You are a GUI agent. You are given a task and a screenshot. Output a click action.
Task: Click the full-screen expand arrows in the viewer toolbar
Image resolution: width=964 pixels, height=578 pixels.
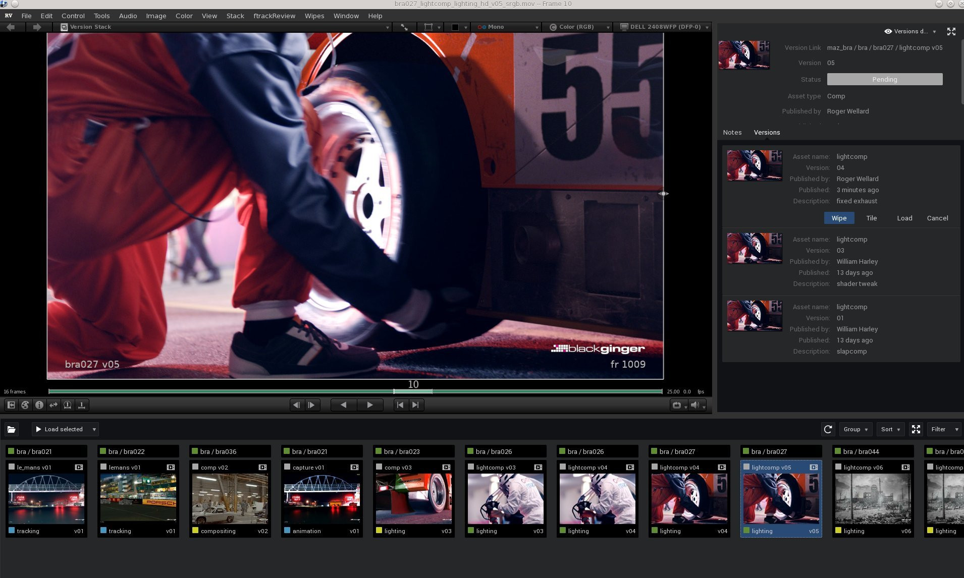click(404, 27)
